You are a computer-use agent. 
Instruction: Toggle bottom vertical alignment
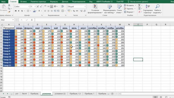click(51, 7)
